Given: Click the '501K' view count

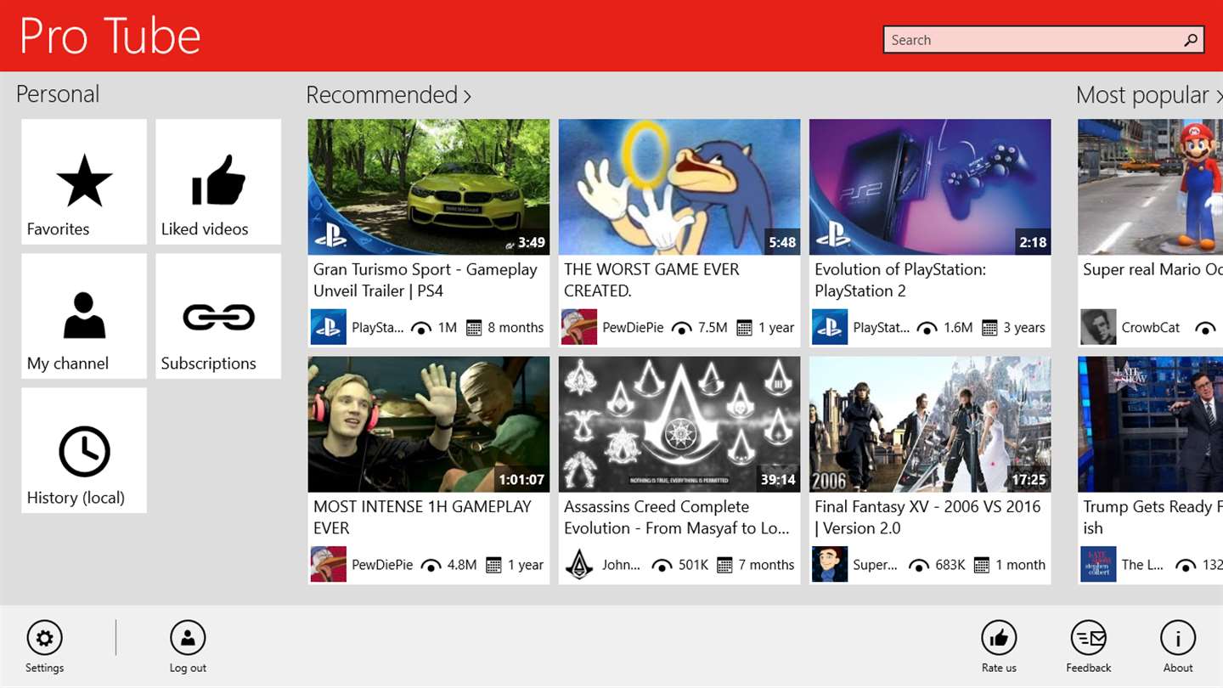Looking at the screenshot, I should (693, 565).
